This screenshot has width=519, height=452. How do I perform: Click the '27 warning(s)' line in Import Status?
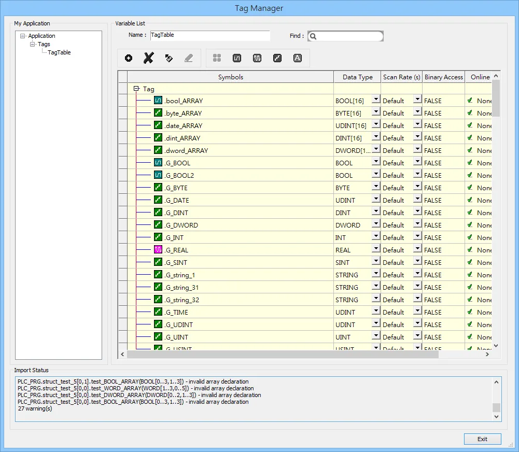pos(35,408)
